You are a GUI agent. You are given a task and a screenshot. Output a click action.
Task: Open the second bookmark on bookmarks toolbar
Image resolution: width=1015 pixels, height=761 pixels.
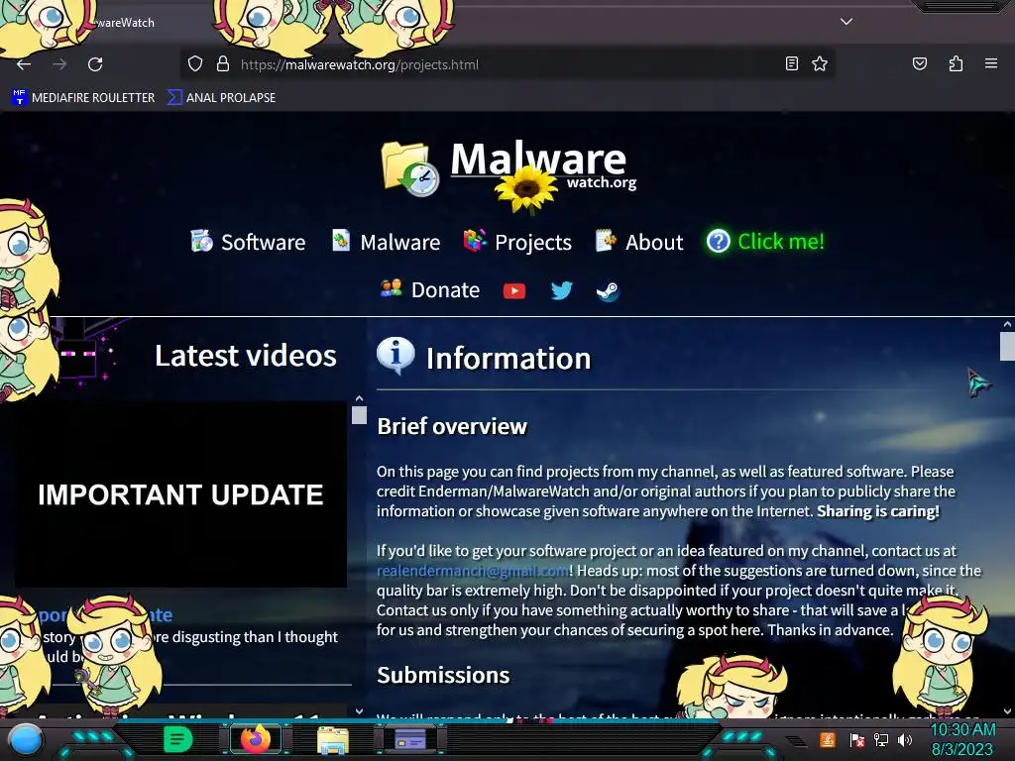(x=221, y=98)
